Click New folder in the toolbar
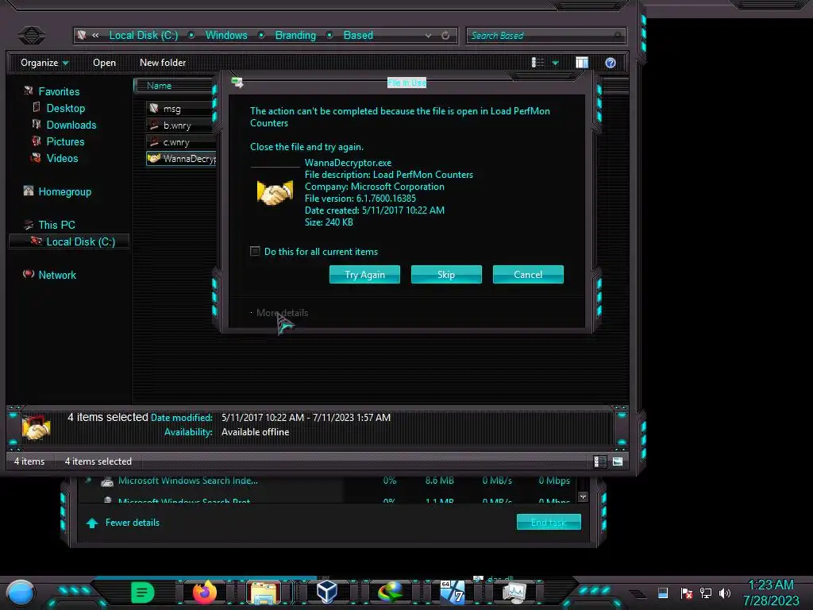The height and width of the screenshot is (610, 813). click(x=162, y=63)
